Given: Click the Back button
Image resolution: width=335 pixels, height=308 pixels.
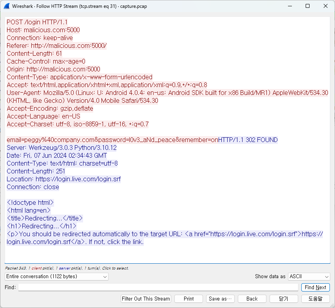Looking at the screenshot, I should pos(252,299).
